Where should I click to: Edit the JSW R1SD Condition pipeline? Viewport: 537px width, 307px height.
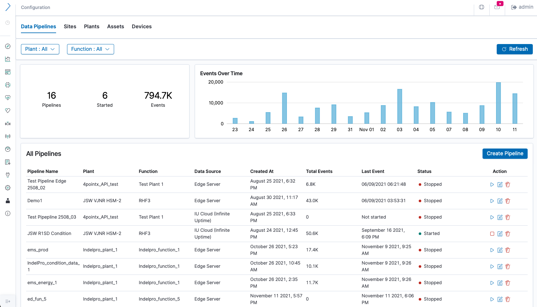click(500, 234)
